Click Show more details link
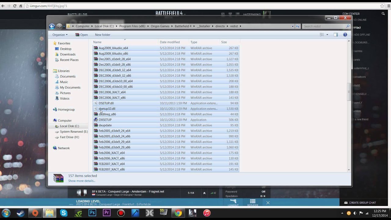The height and width of the screenshot is (220, 391). (x=82, y=181)
